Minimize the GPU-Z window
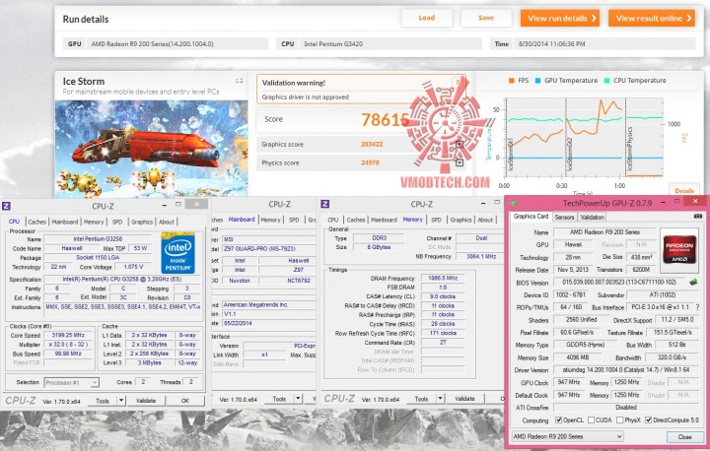Viewport: 710px width, 451px height. pyautogui.click(x=663, y=202)
